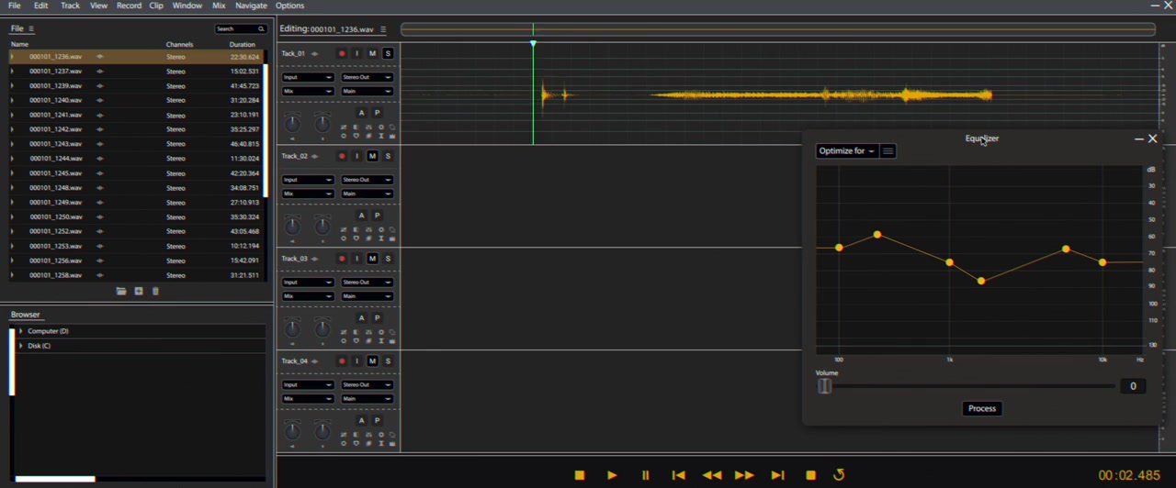
Task: Click the Process button
Action: click(x=981, y=408)
